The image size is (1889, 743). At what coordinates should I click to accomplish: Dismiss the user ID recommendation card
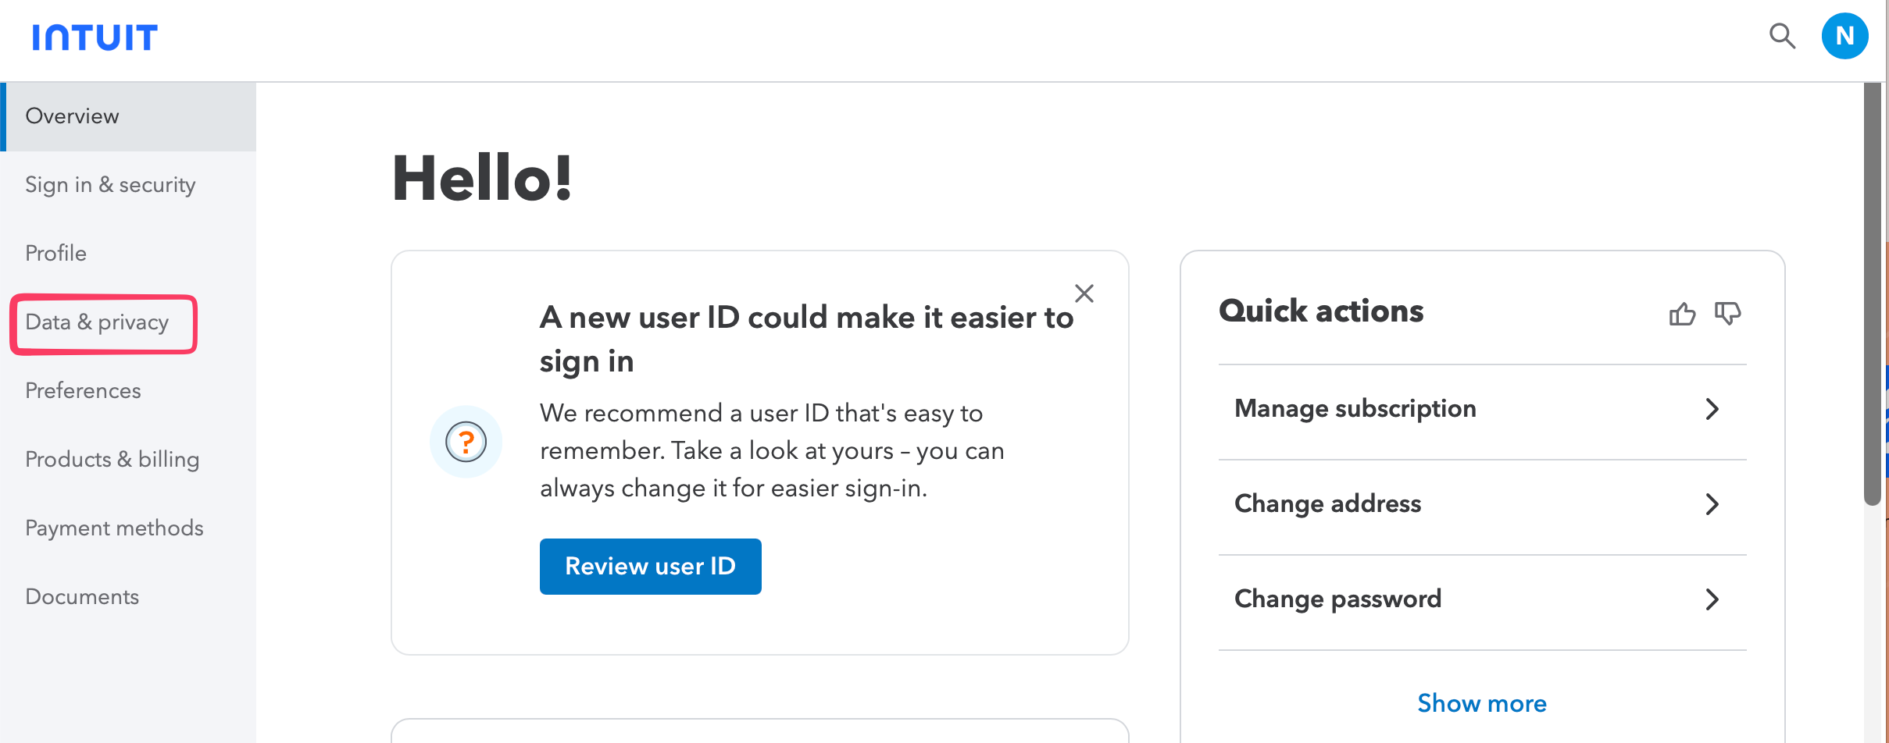tap(1084, 293)
